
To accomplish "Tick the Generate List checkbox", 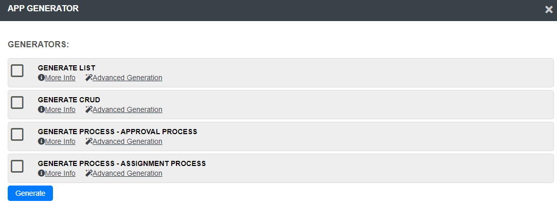I will click(x=17, y=70).
